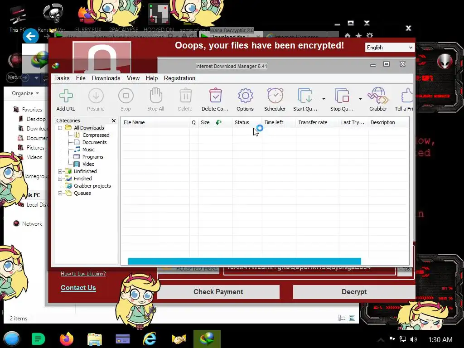Open the Help menu

point(152,78)
